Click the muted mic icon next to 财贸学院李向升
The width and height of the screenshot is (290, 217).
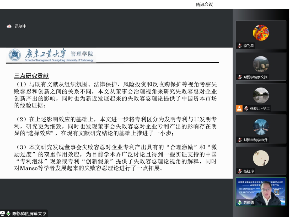click(x=240, y=140)
